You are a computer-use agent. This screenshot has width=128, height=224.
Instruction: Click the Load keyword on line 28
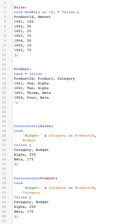18,131
